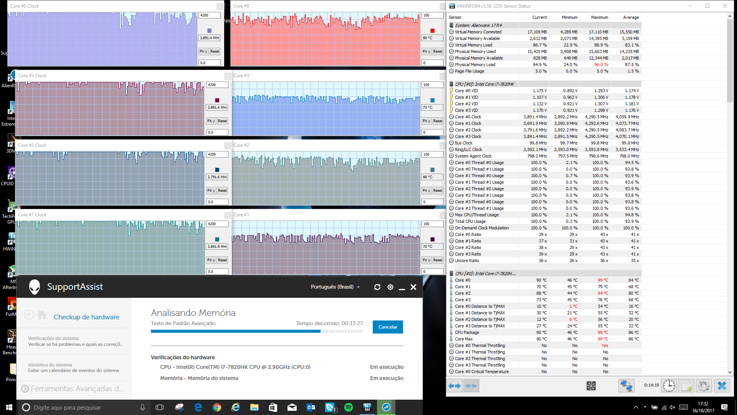The height and width of the screenshot is (415, 737).
Task: Close sensors with blue X icon
Action: click(722, 386)
